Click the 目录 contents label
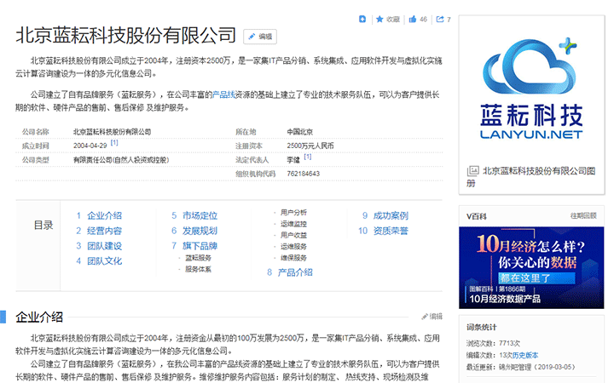 [x=43, y=225]
